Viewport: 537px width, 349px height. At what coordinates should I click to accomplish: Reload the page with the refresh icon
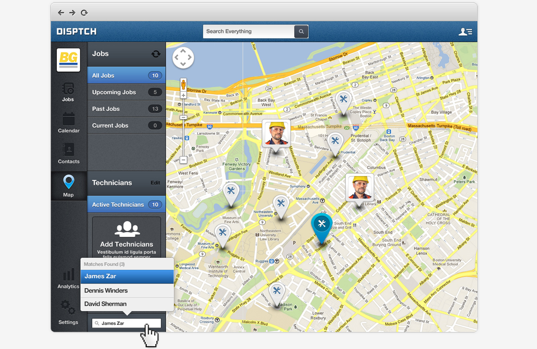pyautogui.click(x=84, y=13)
